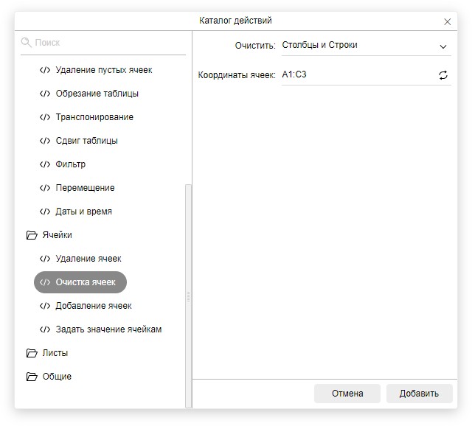Click the code icon beside Даты и время
The height and width of the screenshot is (426, 472).
click(45, 212)
